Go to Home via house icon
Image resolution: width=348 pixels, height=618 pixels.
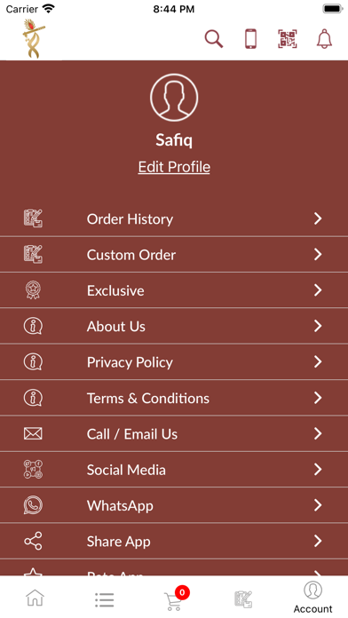point(36,598)
